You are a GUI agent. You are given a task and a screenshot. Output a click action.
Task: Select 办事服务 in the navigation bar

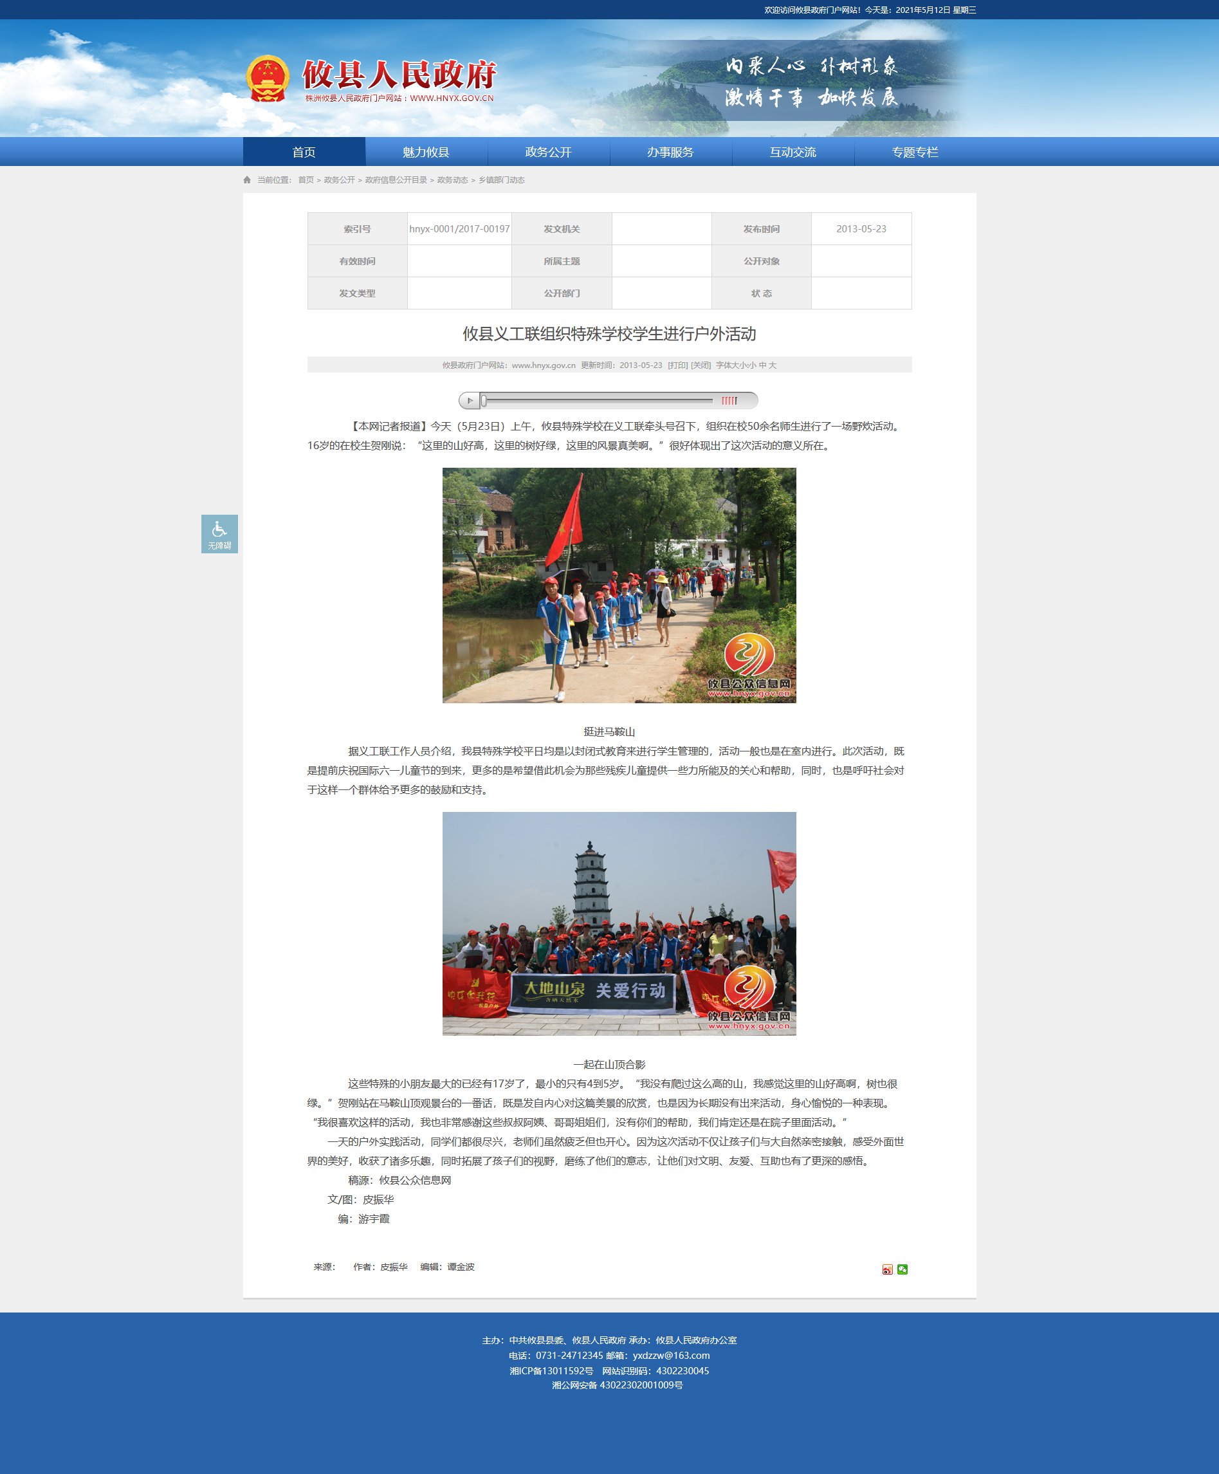click(670, 152)
